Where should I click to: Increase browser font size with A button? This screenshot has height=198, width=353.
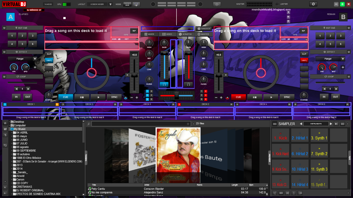tap(5, 187)
